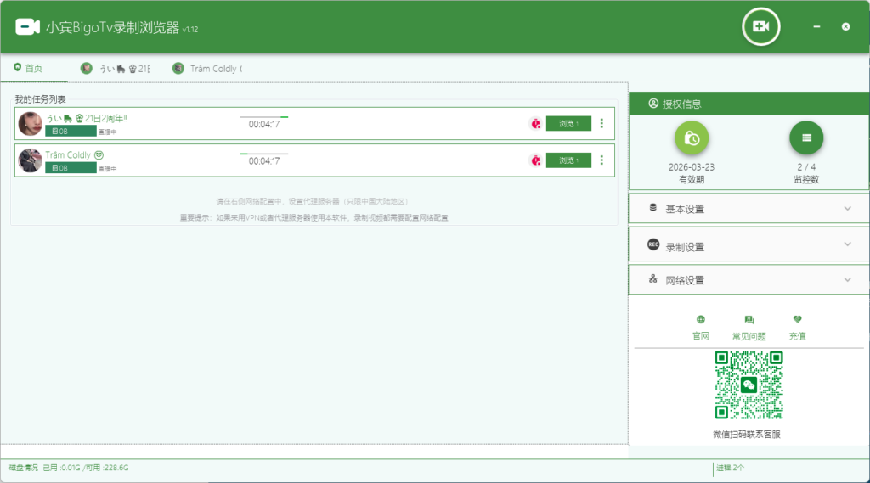Click the validity period clock icon
The image size is (870, 483).
(691, 138)
